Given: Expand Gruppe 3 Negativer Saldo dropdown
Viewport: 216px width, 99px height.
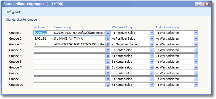Looking at the screenshot, I should click(152, 45).
